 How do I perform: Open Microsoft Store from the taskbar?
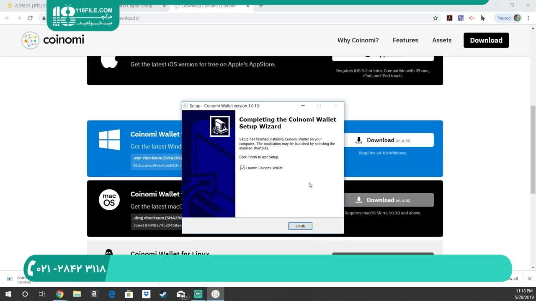[129, 294]
